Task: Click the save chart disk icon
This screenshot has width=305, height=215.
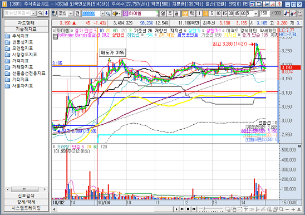Action: click(x=299, y=13)
